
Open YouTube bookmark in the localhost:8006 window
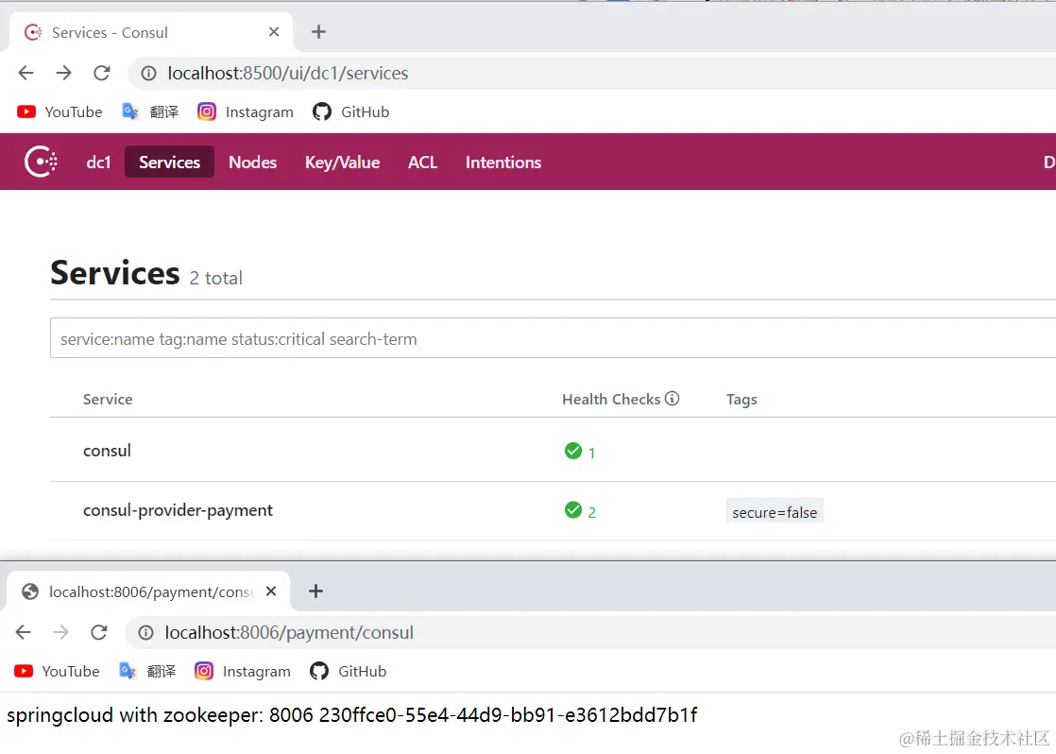coord(58,671)
